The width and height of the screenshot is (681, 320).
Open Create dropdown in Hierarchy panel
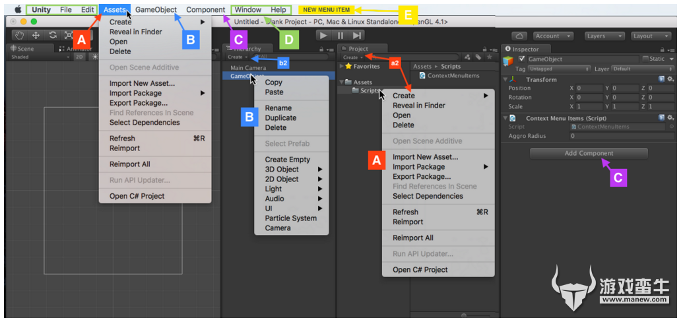click(x=237, y=57)
